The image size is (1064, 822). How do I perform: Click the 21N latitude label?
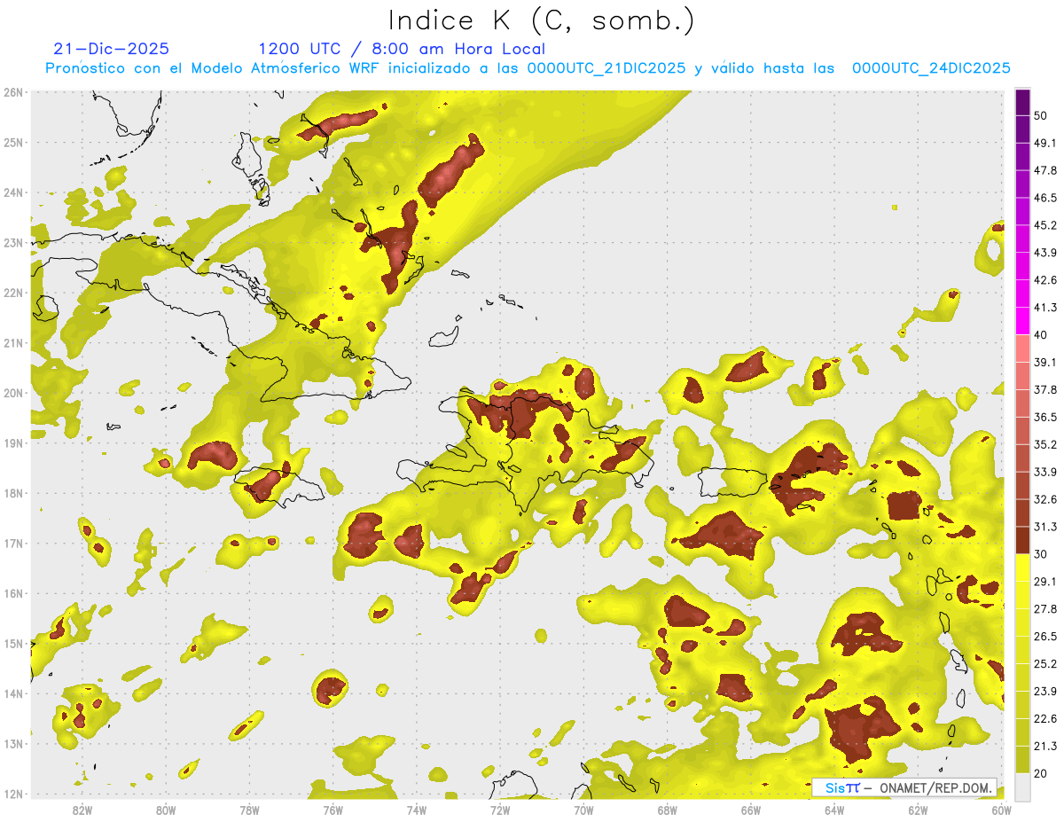(x=12, y=343)
